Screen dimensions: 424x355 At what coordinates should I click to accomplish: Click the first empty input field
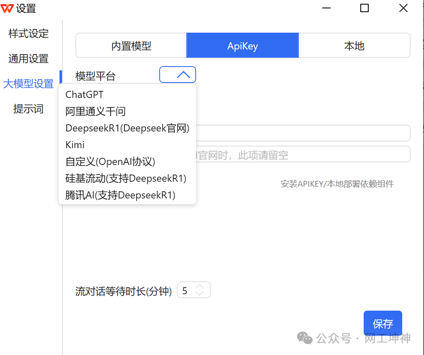coord(303,133)
